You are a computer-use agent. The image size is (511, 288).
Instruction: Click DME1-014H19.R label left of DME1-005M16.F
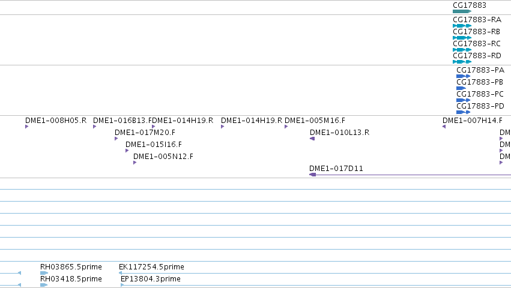coord(252,121)
